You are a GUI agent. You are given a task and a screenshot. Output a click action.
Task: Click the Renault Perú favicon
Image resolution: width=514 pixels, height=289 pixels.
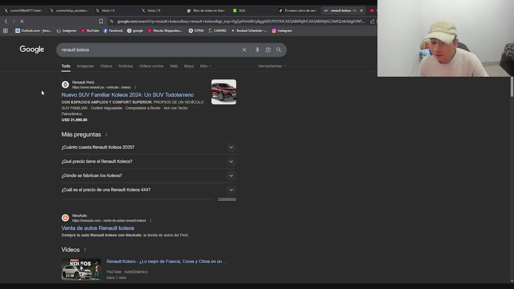pos(65,84)
